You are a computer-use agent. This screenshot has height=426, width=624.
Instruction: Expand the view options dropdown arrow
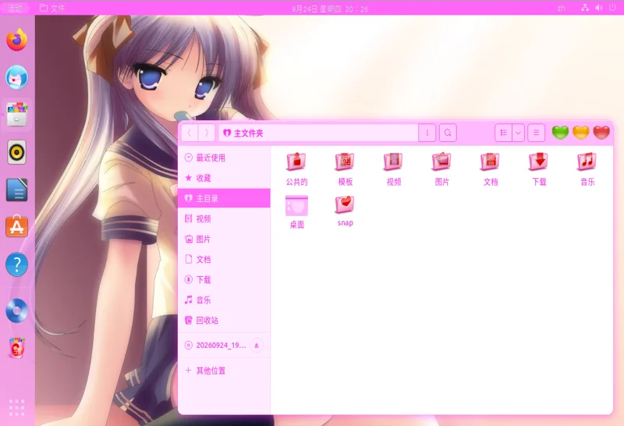(518, 133)
